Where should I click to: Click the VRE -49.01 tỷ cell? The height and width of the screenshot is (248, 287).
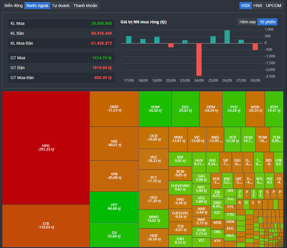point(114,143)
